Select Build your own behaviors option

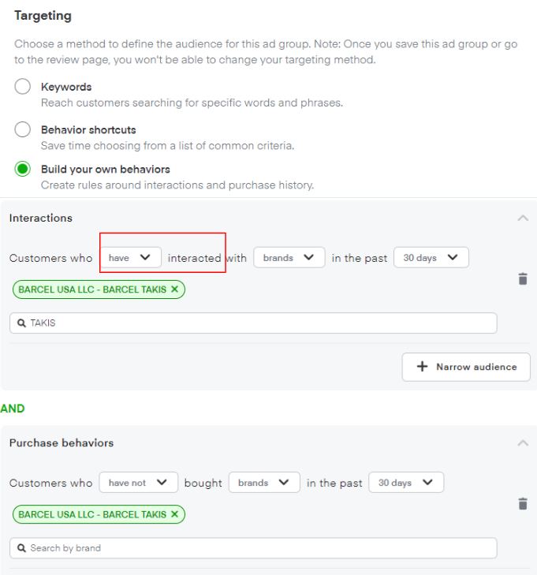coord(23,169)
